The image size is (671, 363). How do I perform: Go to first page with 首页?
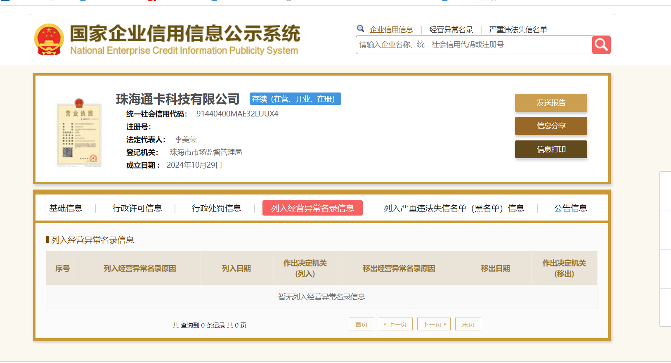coord(361,324)
